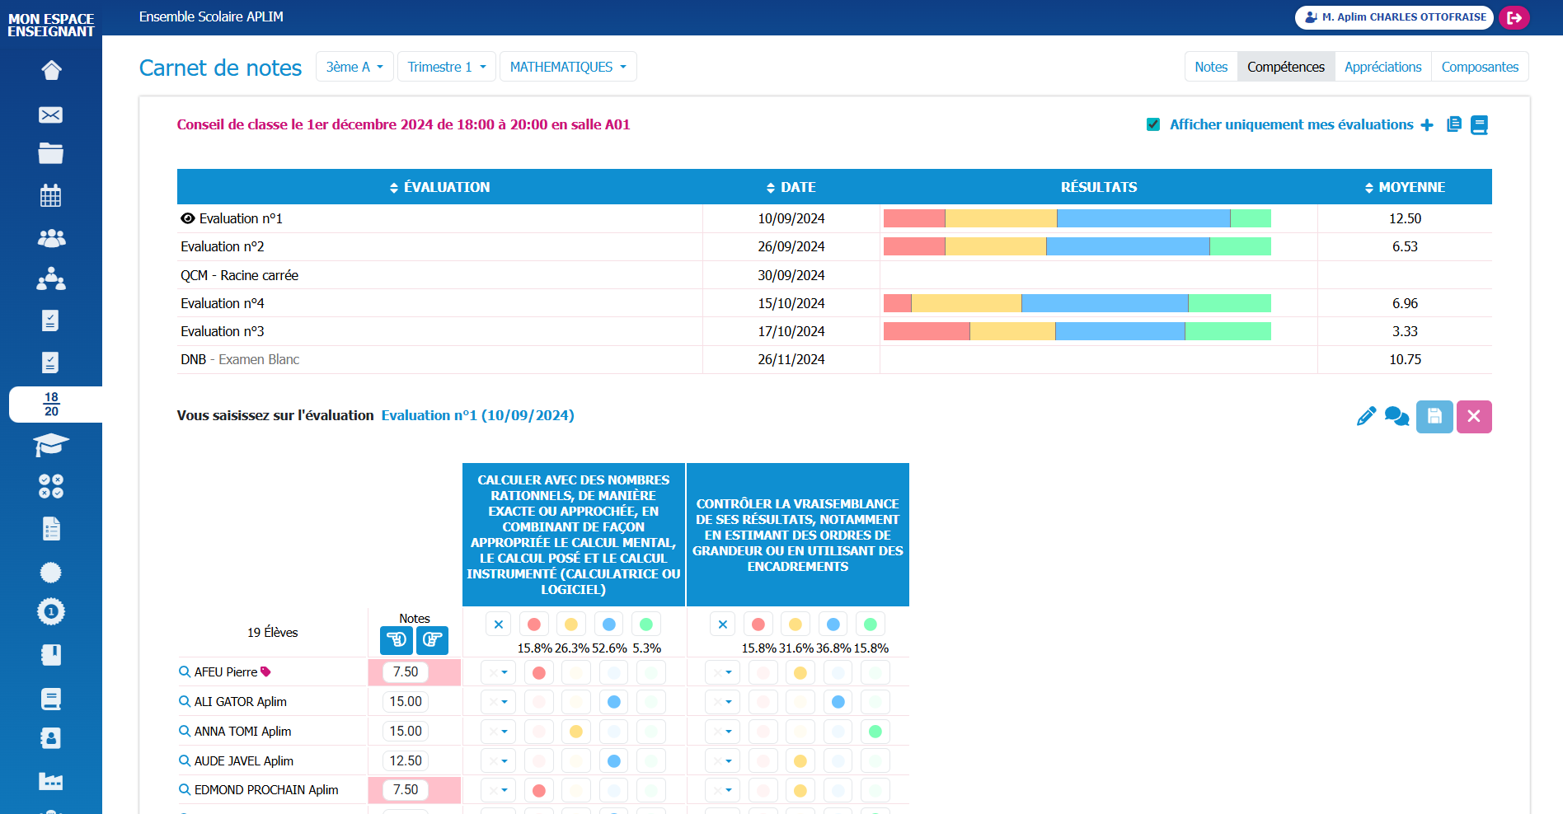Open the MATHEMATIQUES subject dropdown
The width and height of the screenshot is (1563, 814).
[568, 67]
